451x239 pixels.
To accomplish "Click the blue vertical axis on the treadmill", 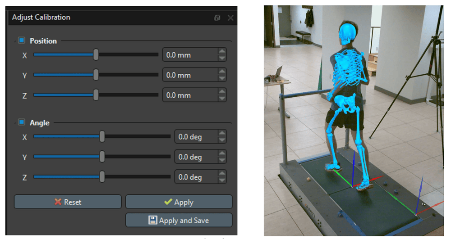I will coord(353,169).
